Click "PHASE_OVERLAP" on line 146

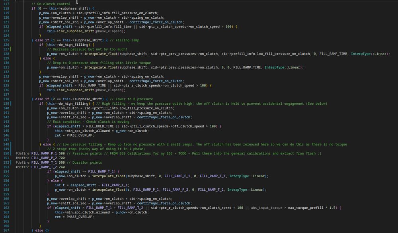[80, 135]
